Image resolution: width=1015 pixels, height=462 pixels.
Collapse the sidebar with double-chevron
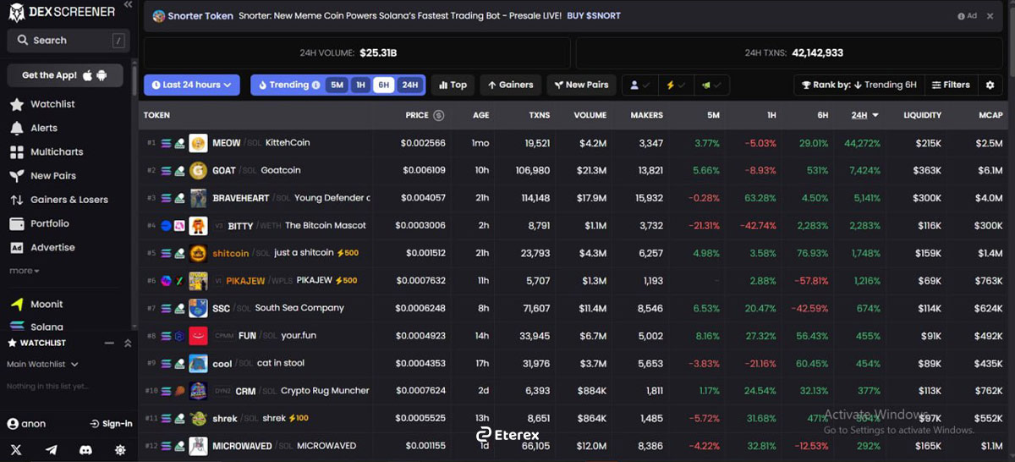coord(128,5)
